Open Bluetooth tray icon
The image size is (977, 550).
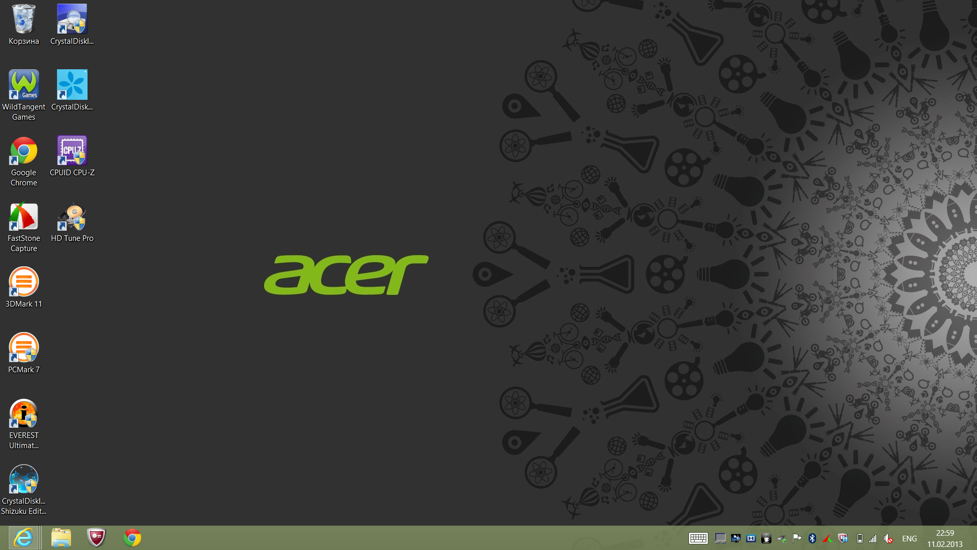click(x=812, y=538)
